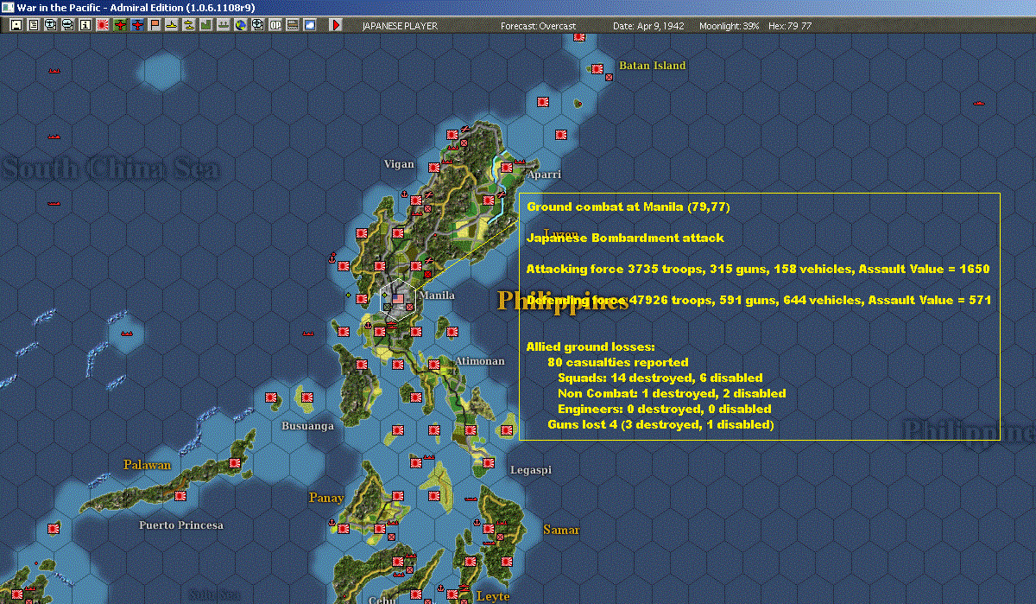The height and width of the screenshot is (604, 1036).
Task: Open the weather cloud toolbar icon
Action: (x=309, y=25)
